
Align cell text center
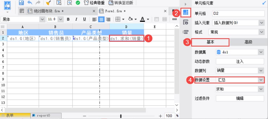[x=101, y=20]
